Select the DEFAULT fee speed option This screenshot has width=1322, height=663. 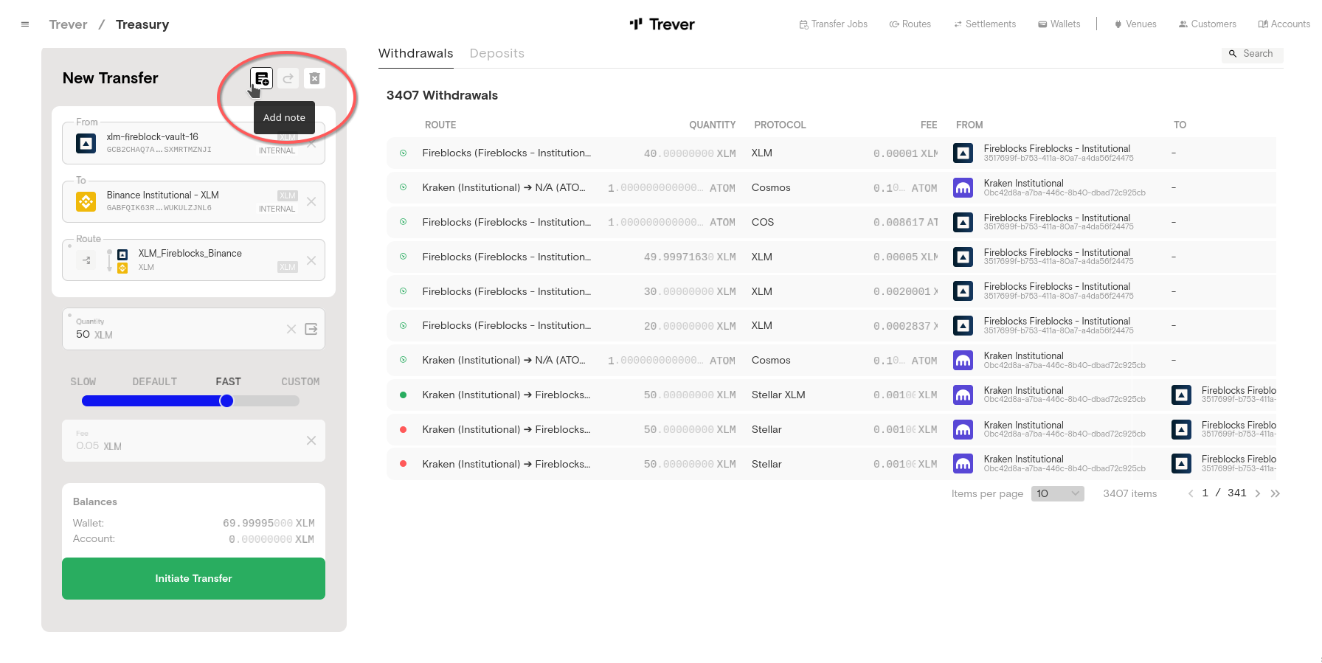tap(155, 381)
